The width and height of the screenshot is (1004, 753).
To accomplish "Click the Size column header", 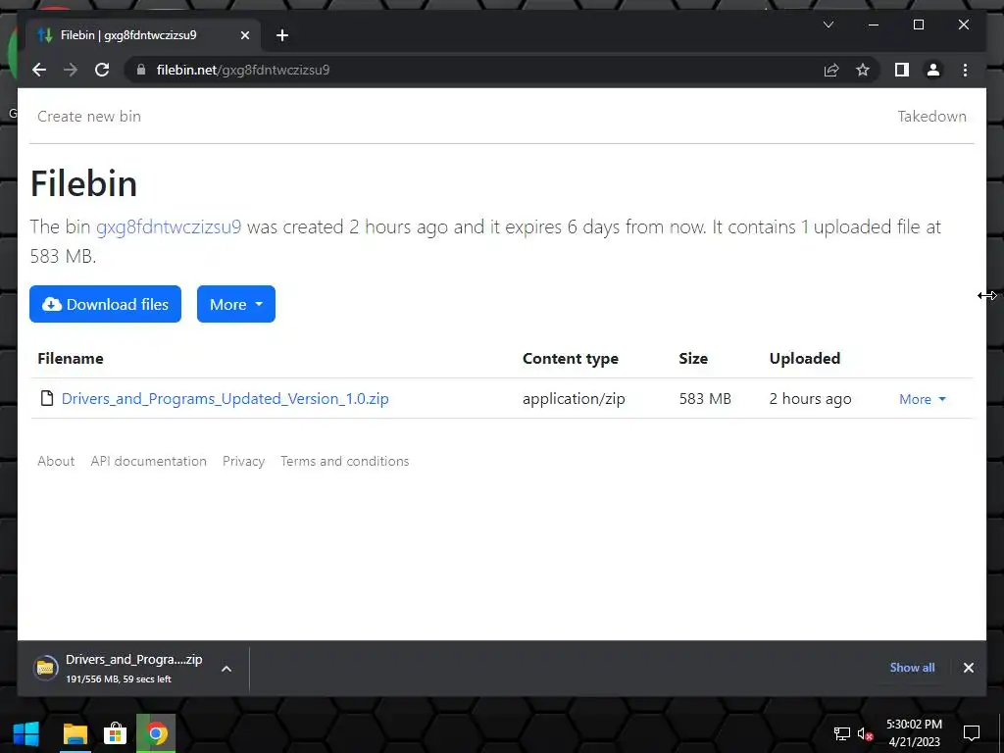I will pos(693,359).
